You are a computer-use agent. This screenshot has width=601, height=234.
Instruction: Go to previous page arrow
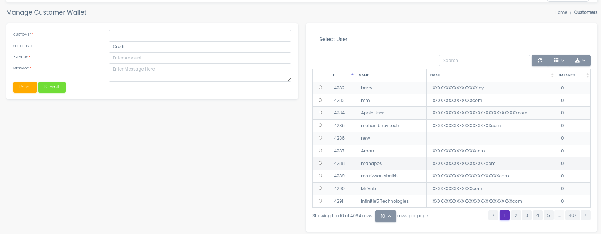click(x=493, y=215)
